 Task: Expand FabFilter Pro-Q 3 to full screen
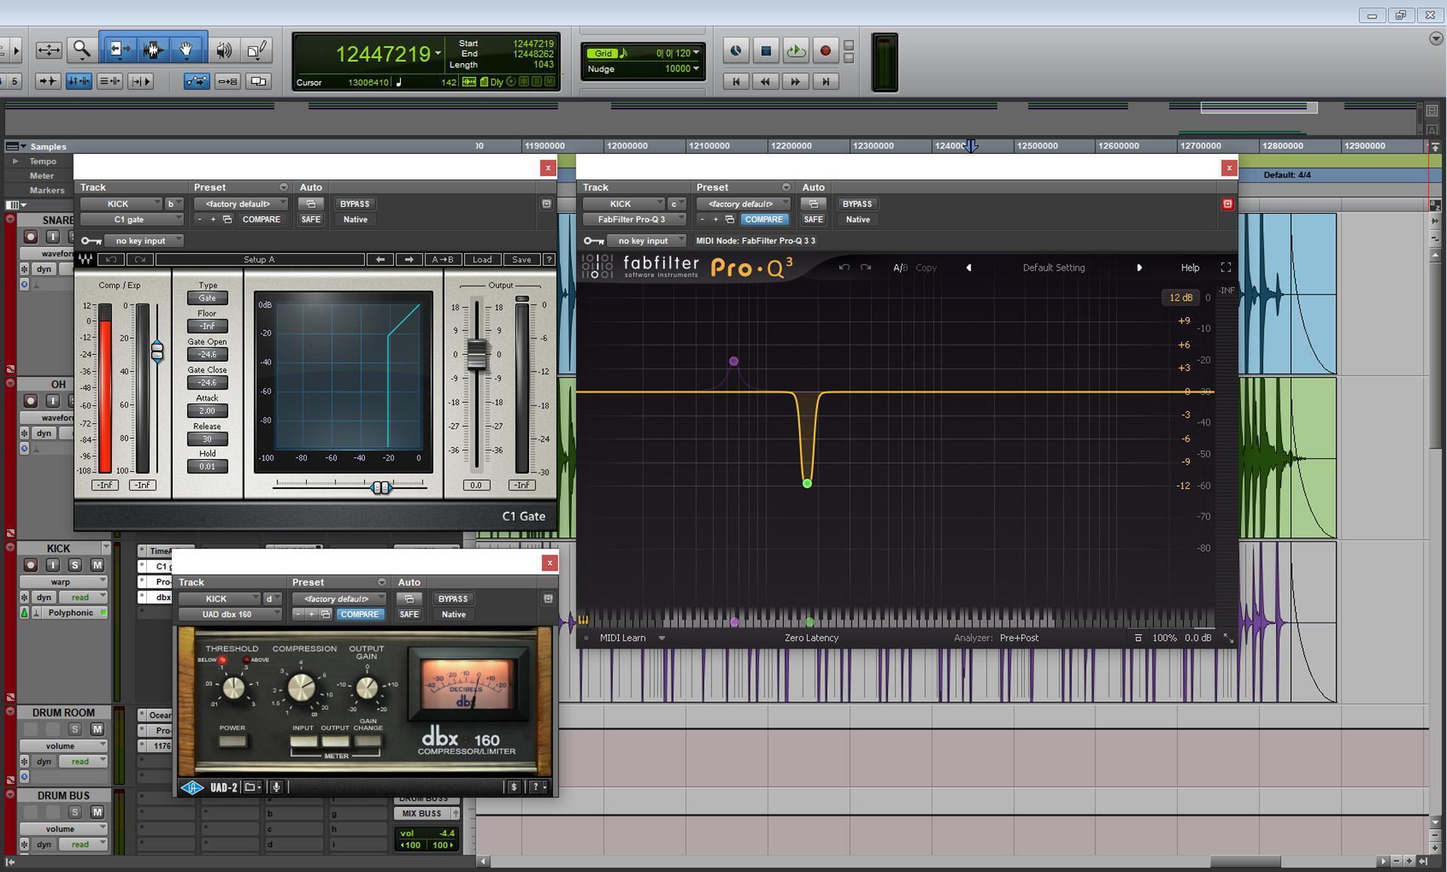coord(1225,268)
